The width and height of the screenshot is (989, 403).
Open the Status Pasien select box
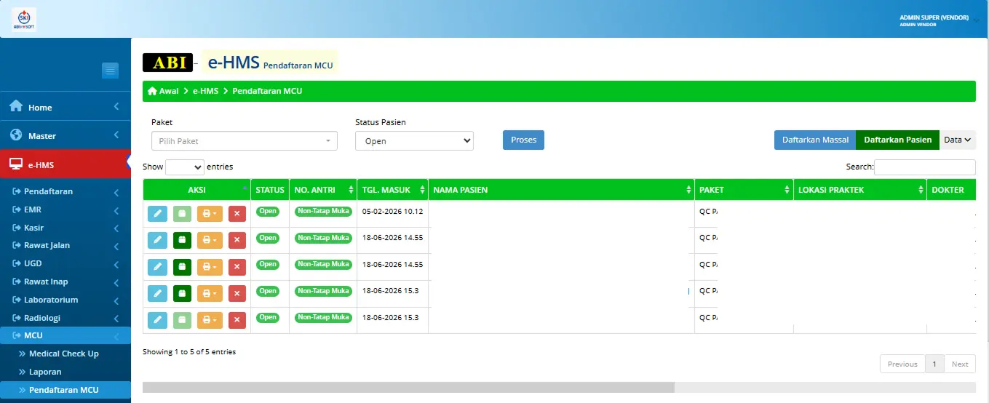click(x=414, y=141)
